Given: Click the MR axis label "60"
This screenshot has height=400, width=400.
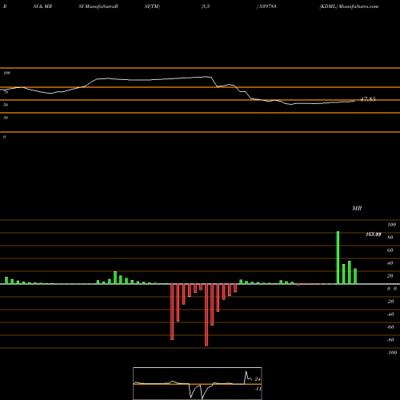Looking at the screenshot, I should (390, 250).
